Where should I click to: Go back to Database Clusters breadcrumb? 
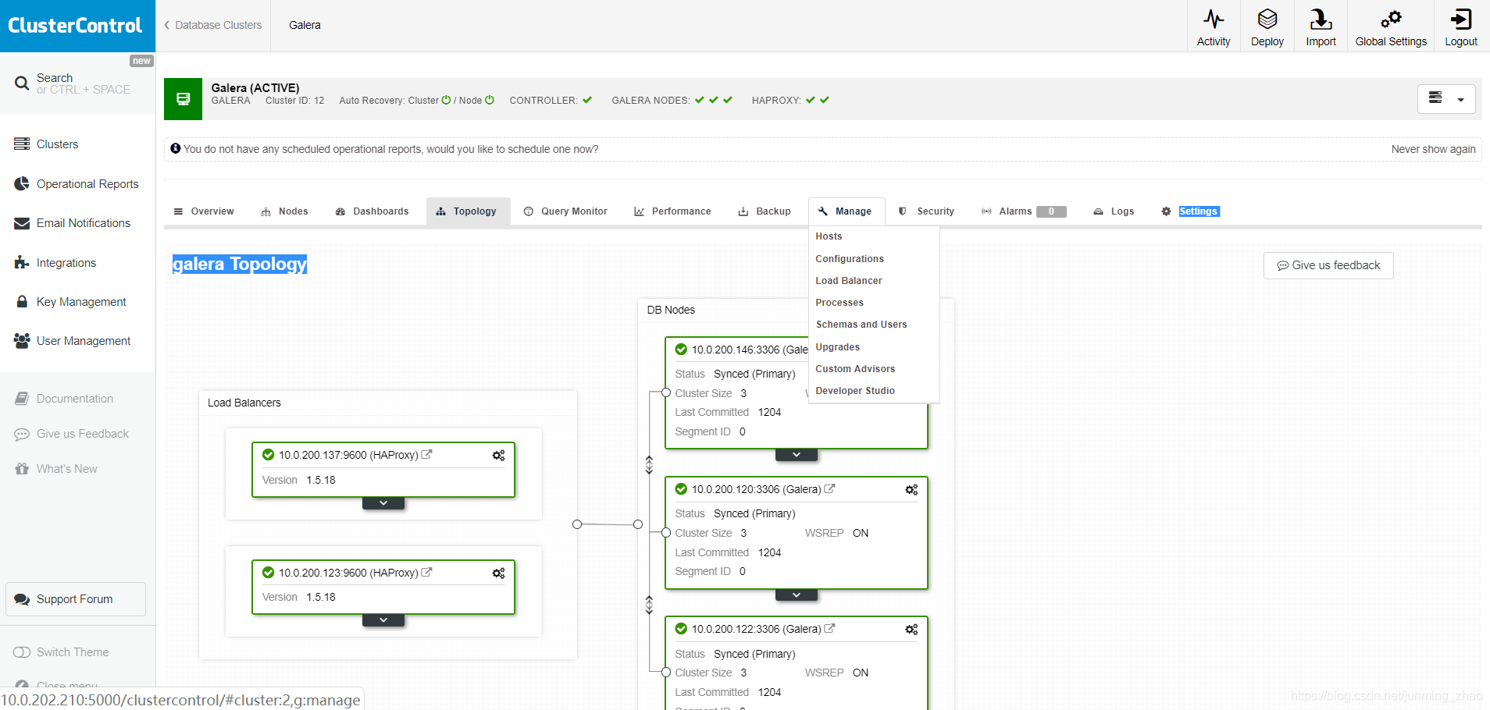coord(213,25)
